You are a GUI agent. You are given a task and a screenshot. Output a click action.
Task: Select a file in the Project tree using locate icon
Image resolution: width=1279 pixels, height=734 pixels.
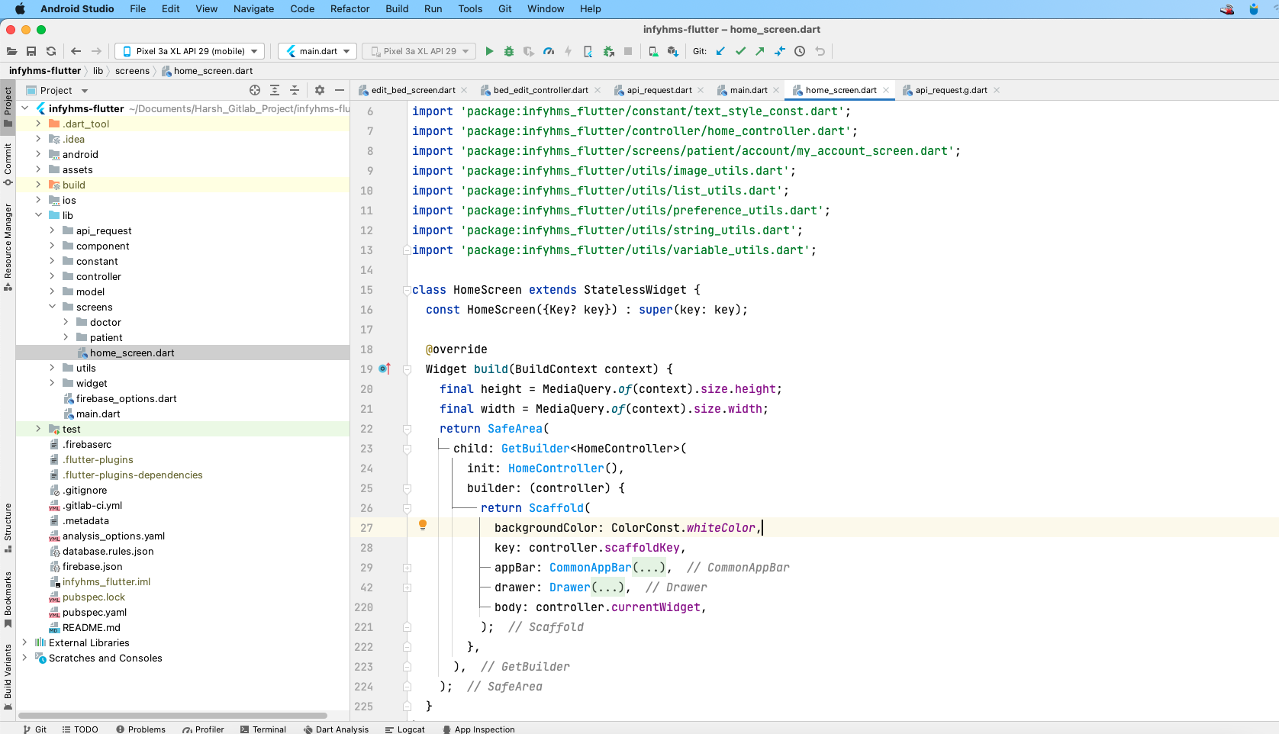click(255, 90)
